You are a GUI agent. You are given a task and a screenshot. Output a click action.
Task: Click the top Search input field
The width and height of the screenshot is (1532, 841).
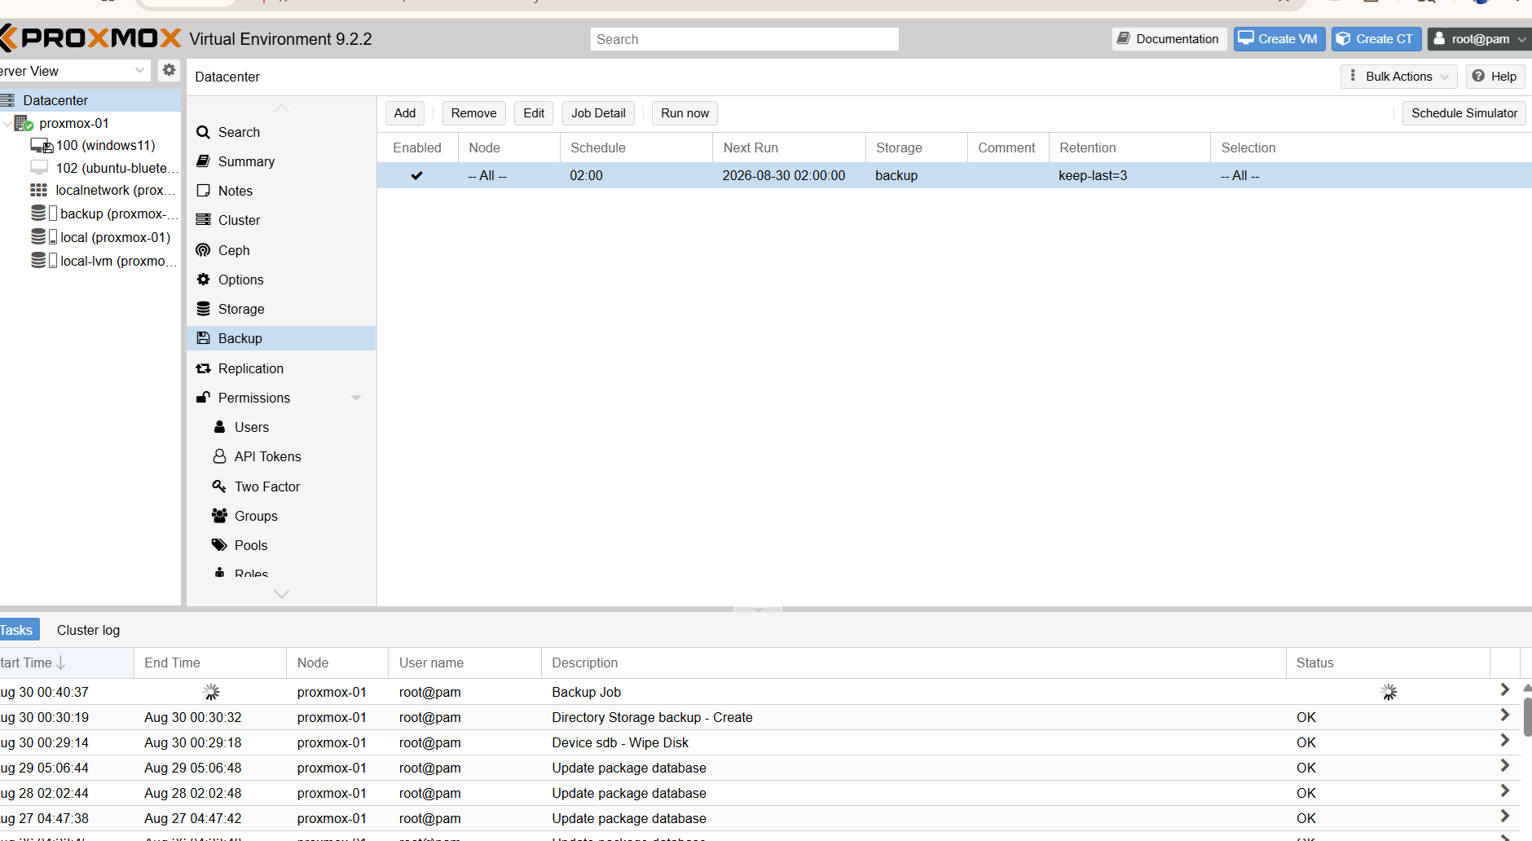point(744,39)
